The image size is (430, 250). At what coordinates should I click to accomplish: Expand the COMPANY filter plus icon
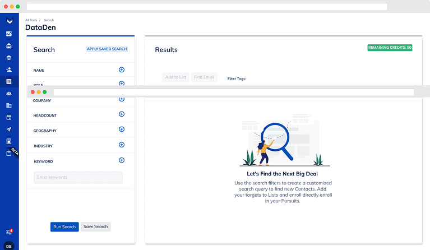point(122,99)
